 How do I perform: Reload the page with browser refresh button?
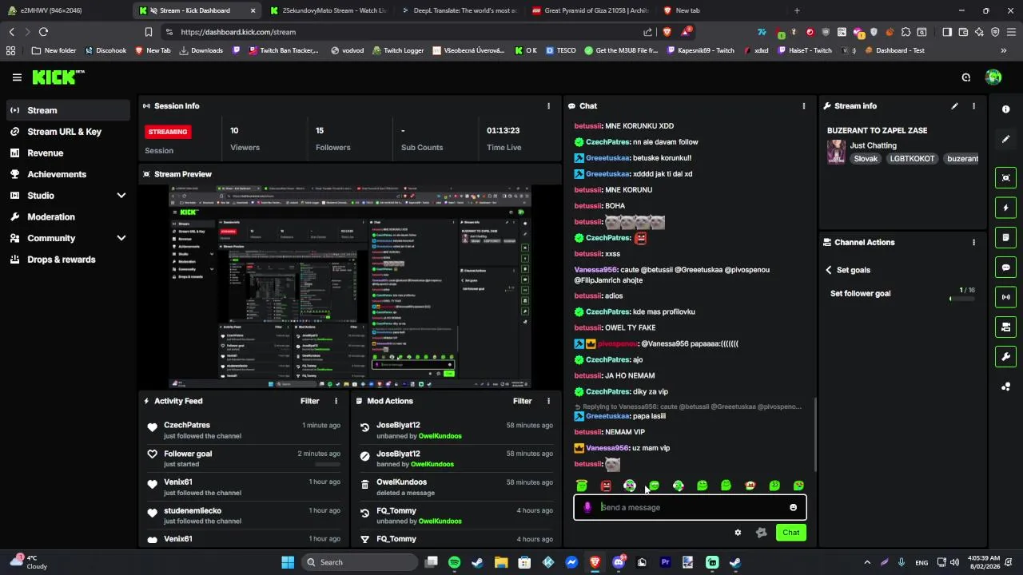tap(43, 32)
